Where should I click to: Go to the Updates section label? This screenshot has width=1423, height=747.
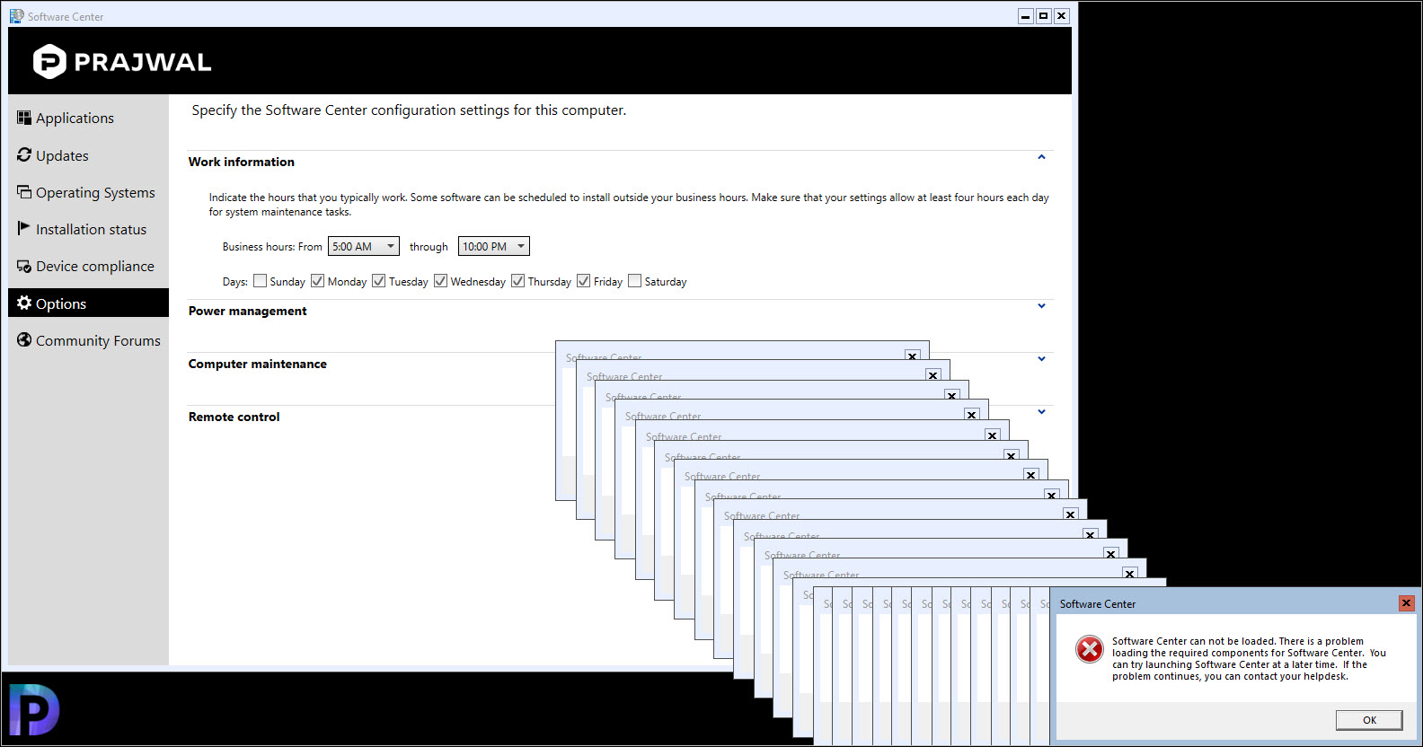pyautogui.click(x=62, y=156)
